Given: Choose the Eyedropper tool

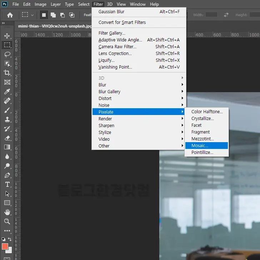Looking at the screenshot, I should (7, 91).
